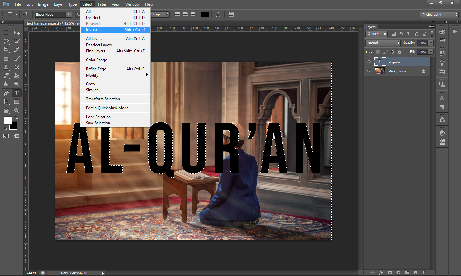Screen dimensions: 461x276
Task: Select the Pen tool
Action: (x=6, y=93)
